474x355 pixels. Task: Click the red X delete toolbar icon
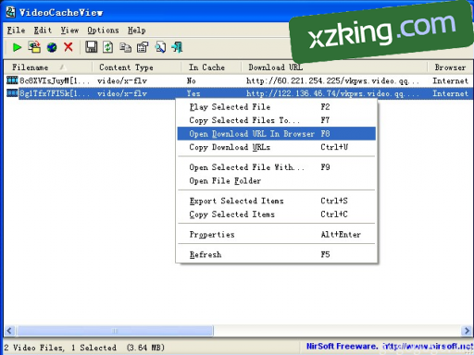click(x=69, y=47)
